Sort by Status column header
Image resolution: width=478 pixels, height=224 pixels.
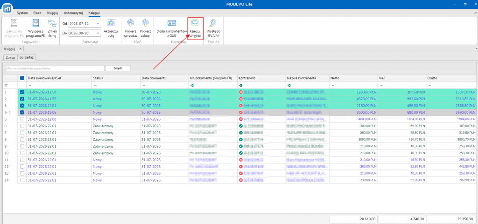pos(116,78)
